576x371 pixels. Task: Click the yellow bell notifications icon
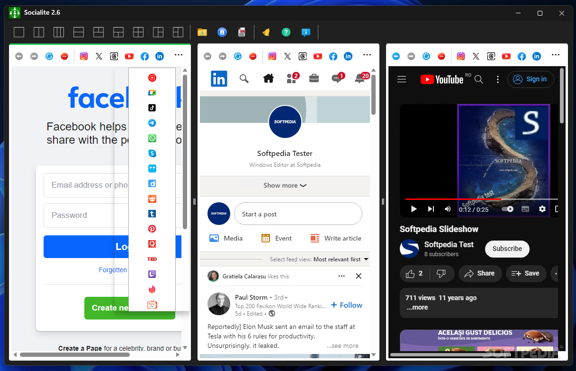click(266, 32)
